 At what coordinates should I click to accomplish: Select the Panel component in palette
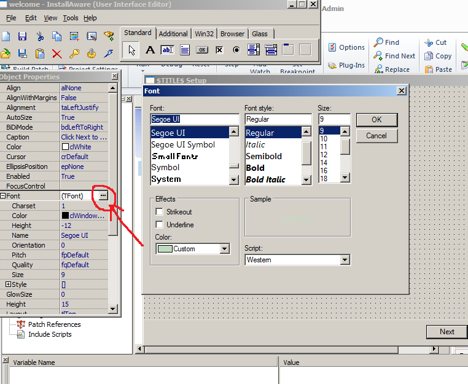point(305,50)
